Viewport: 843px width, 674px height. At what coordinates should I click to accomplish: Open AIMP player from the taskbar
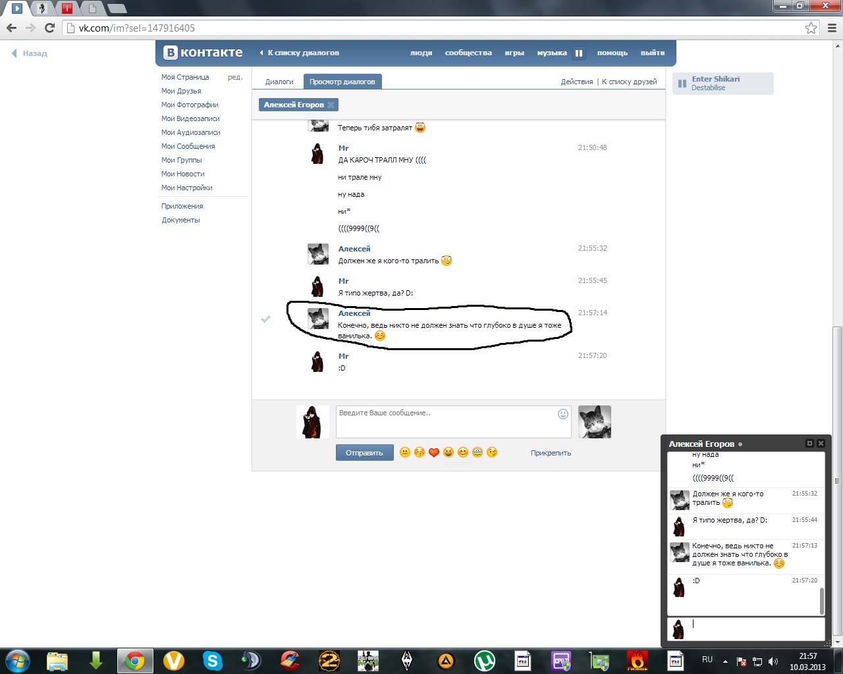pos(446,660)
